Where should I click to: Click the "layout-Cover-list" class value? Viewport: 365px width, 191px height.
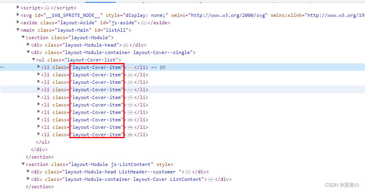pyautogui.click(x=92, y=60)
